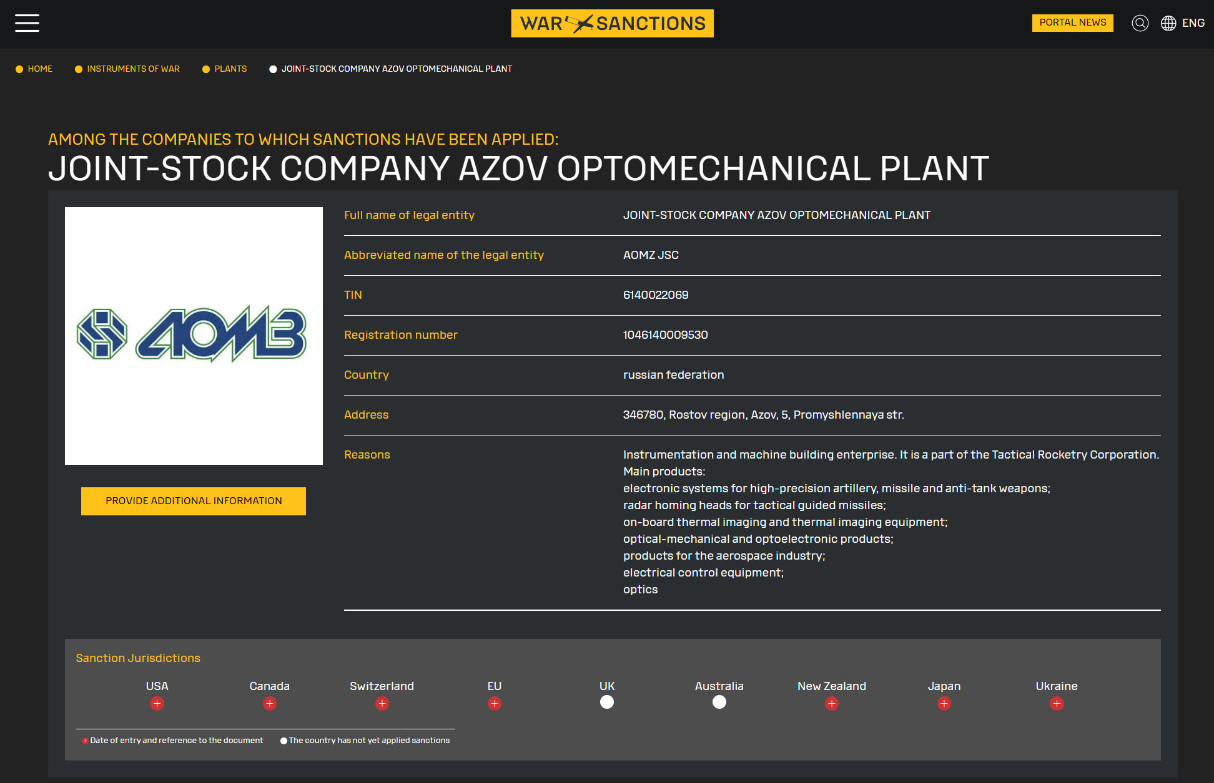Click current company breadcrumb item

point(397,69)
